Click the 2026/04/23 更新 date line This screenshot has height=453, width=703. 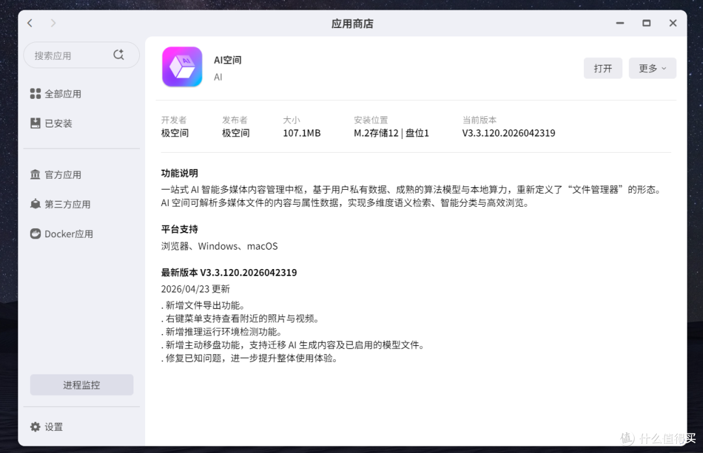[x=195, y=289]
